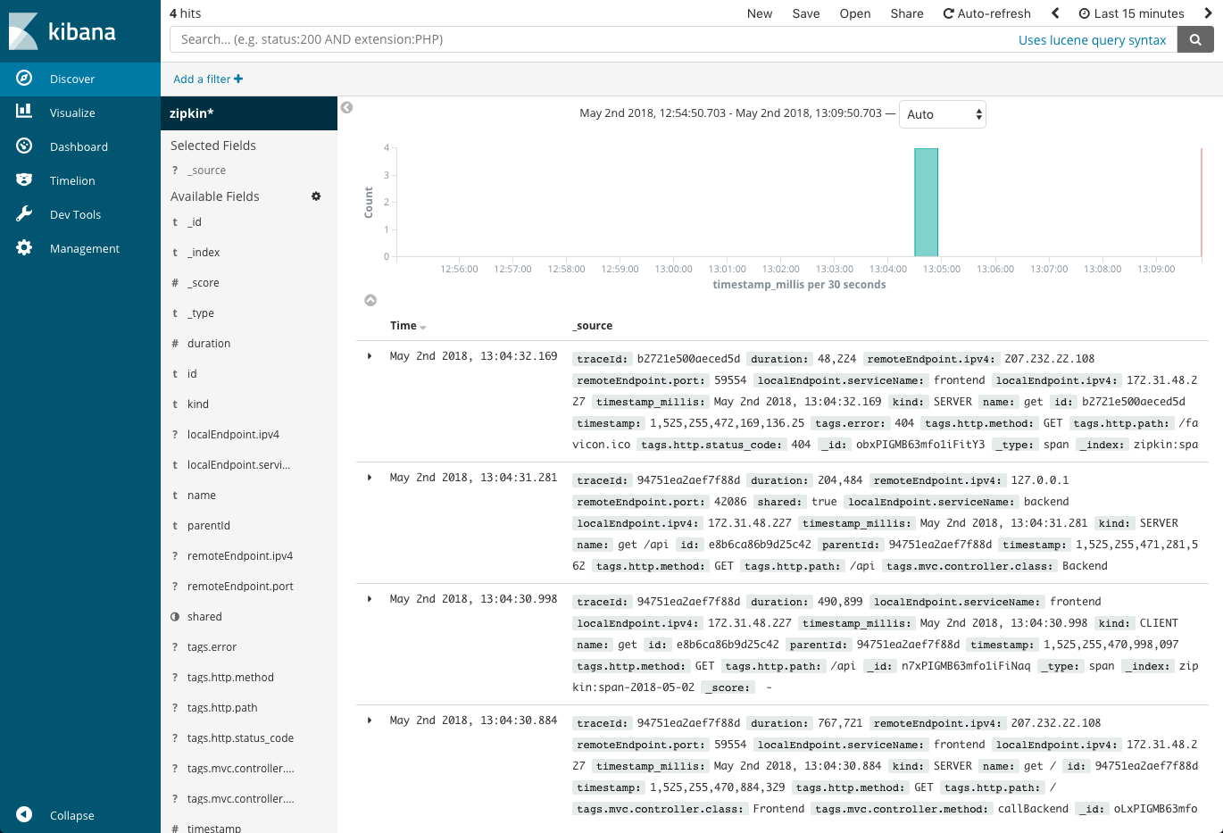Click the shared field boolean type icon

175,617
